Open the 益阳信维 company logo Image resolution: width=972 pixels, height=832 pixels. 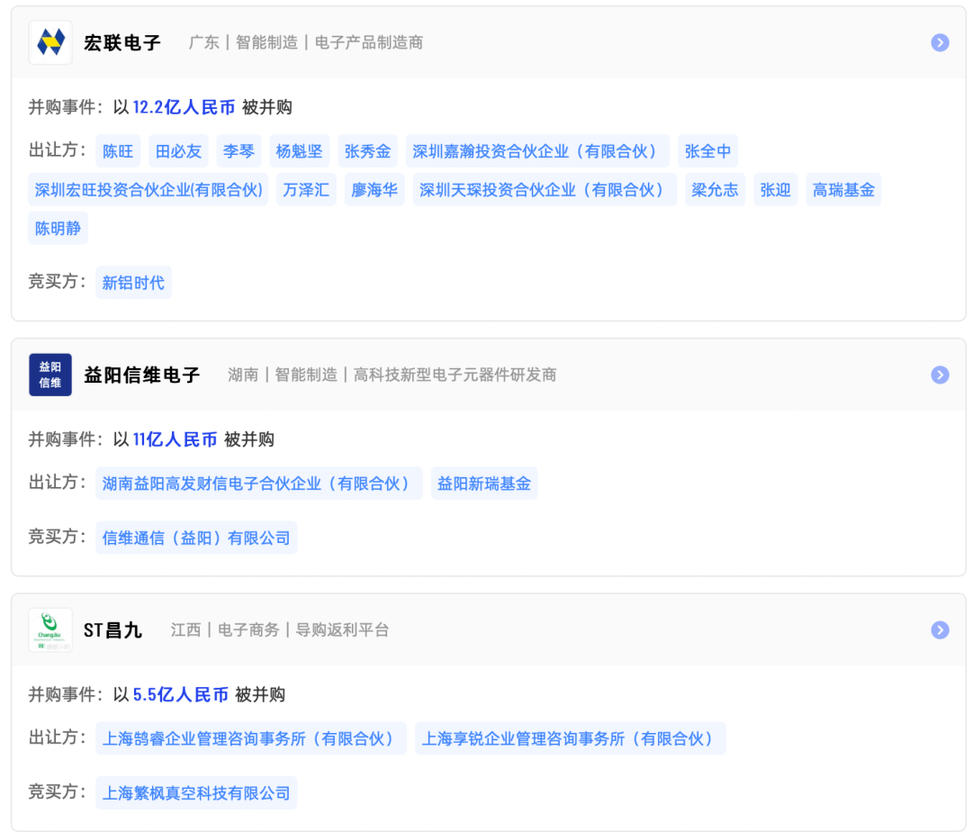[x=50, y=375]
